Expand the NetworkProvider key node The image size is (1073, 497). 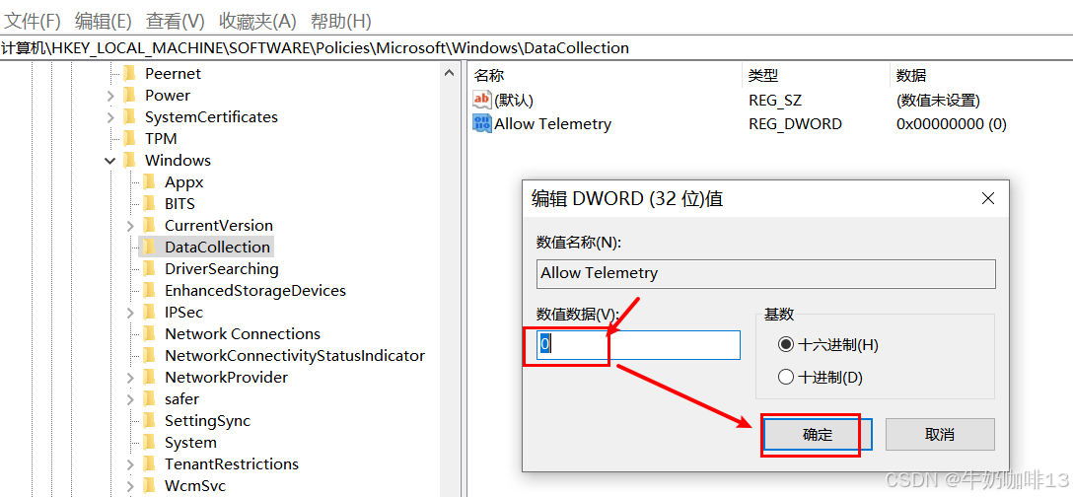130,378
